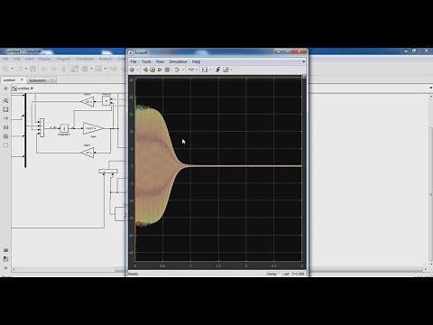Close the untitled model tab
The height and width of the screenshot is (325, 433).
(x=22, y=79)
